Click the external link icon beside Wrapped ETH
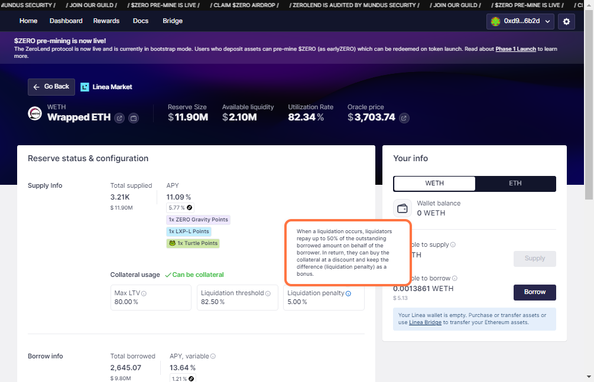Image resolution: width=594 pixels, height=382 pixels. (x=119, y=118)
